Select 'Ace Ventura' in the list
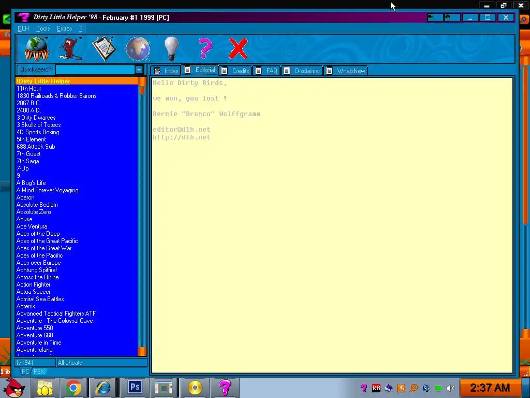 coord(77,226)
